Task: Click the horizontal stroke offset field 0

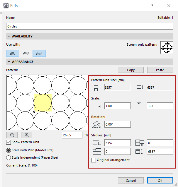Action: pos(118,152)
